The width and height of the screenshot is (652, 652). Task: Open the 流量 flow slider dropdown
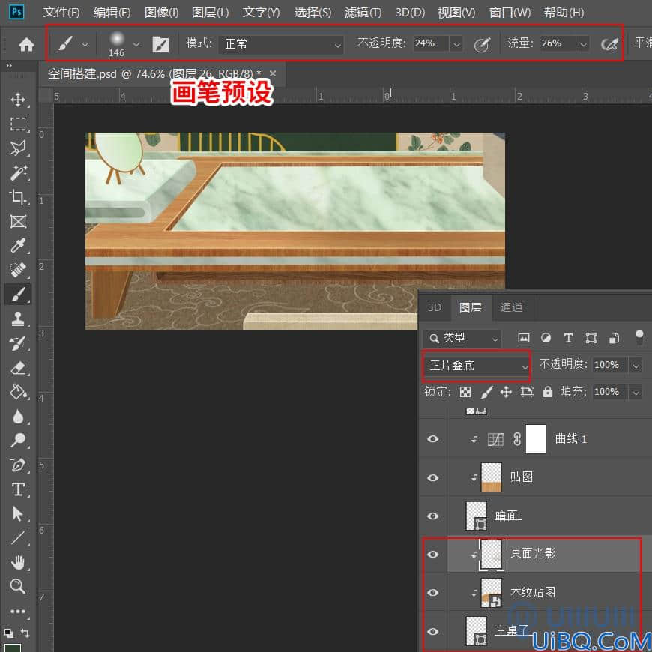point(583,44)
